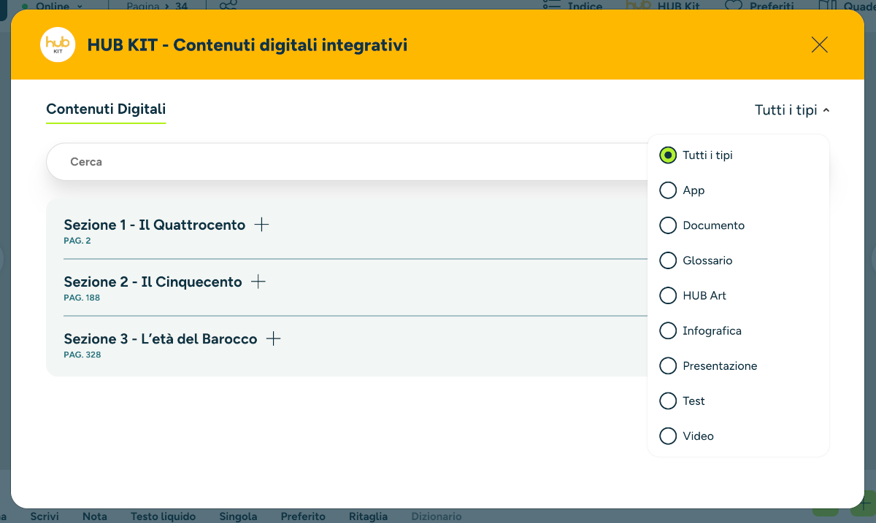Click PAG. 328 page label
876x523 pixels.
point(82,355)
